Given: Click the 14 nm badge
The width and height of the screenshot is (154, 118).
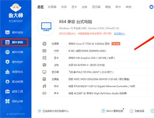Looking at the screenshot, I should click(x=116, y=44).
